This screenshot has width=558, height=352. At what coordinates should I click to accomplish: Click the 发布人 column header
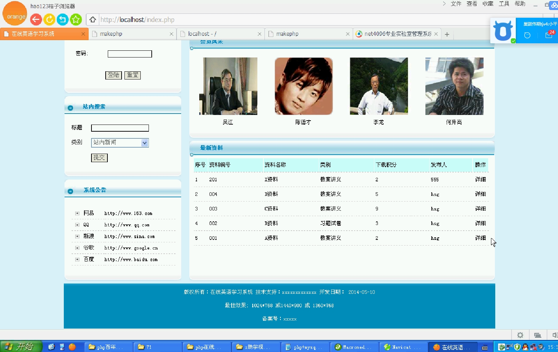tap(439, 165)
